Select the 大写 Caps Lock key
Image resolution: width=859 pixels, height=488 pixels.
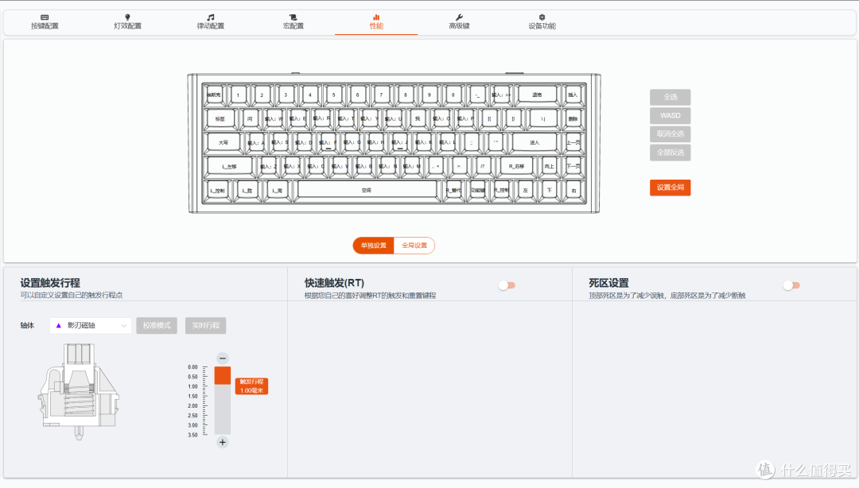(223, 142)
